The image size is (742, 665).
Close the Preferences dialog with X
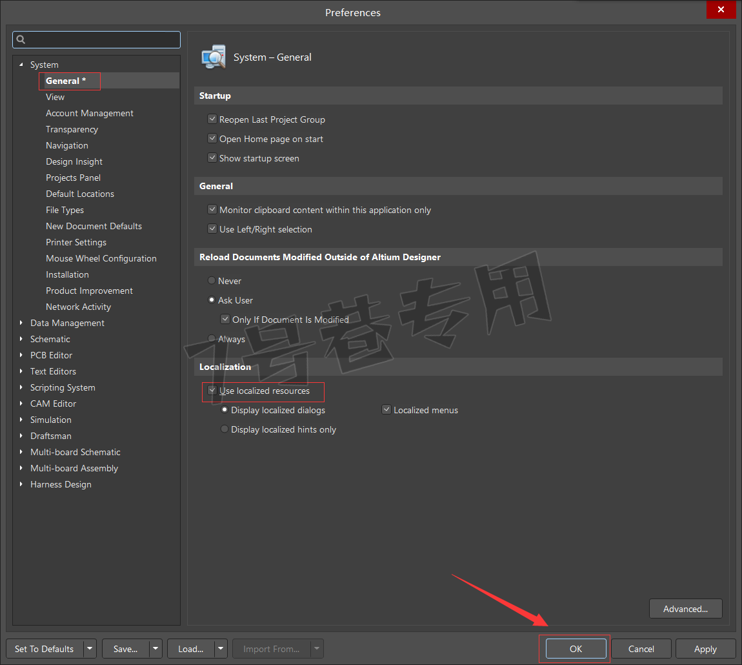[721, 10]
